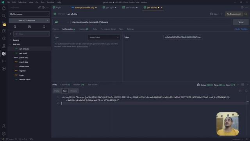Open the Test Results response tab
This screenshot has width=250, height=141.
(x=93, y=85)
